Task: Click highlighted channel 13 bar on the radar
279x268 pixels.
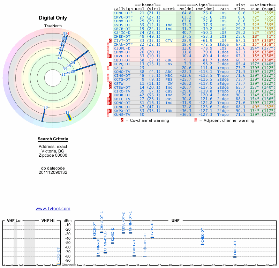Action: [x=69, y=117]
